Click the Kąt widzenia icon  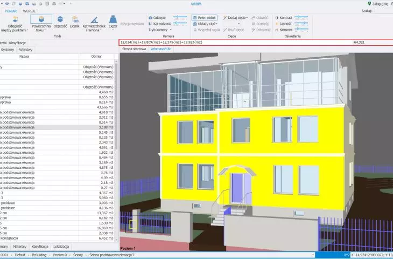[x=150, y=24]
